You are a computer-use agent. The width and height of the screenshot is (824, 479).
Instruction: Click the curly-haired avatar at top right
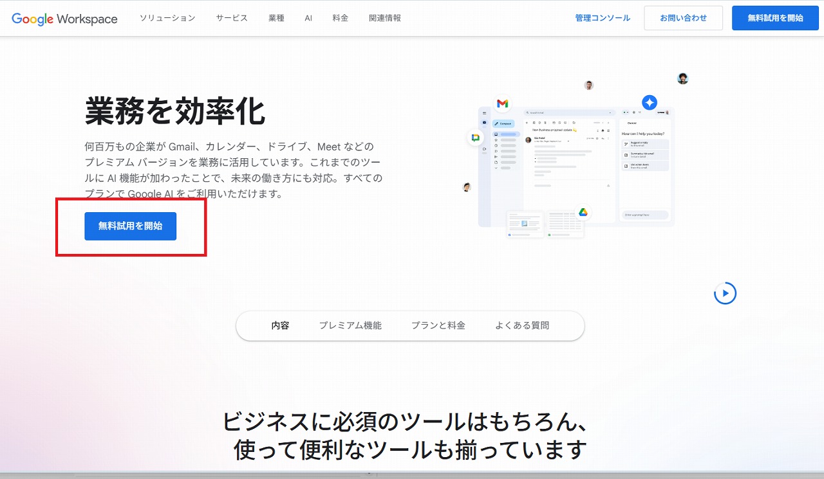(x=682, y=78)
